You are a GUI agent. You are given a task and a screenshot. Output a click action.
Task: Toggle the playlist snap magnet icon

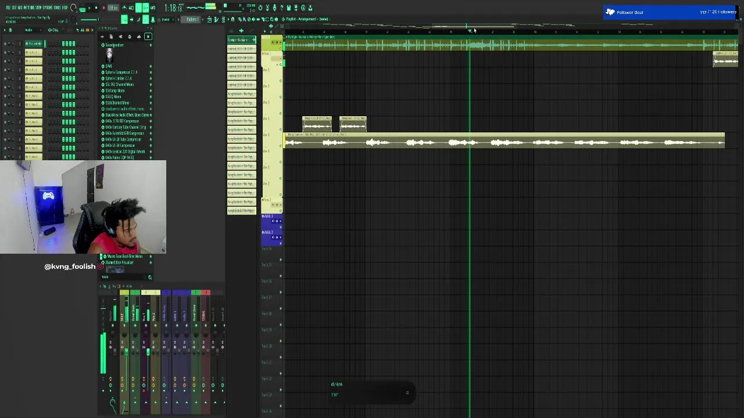233,19
